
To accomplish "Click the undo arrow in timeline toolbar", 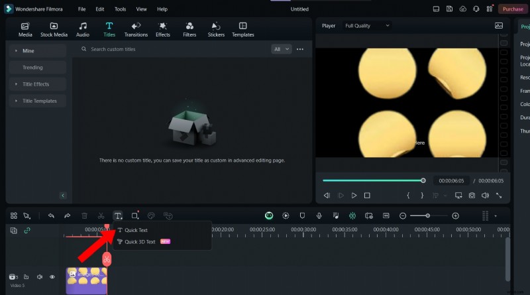I will [x=51, y=215].
